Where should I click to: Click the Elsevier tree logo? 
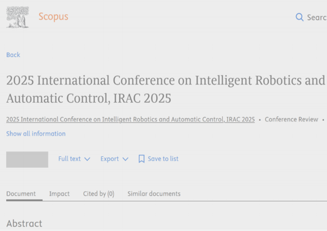18,17
